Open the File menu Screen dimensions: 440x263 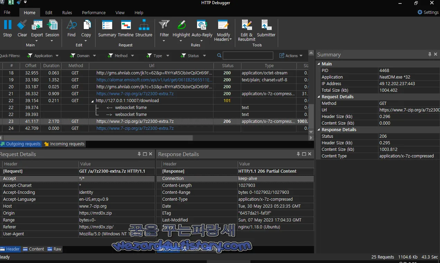tap(7, 12)
